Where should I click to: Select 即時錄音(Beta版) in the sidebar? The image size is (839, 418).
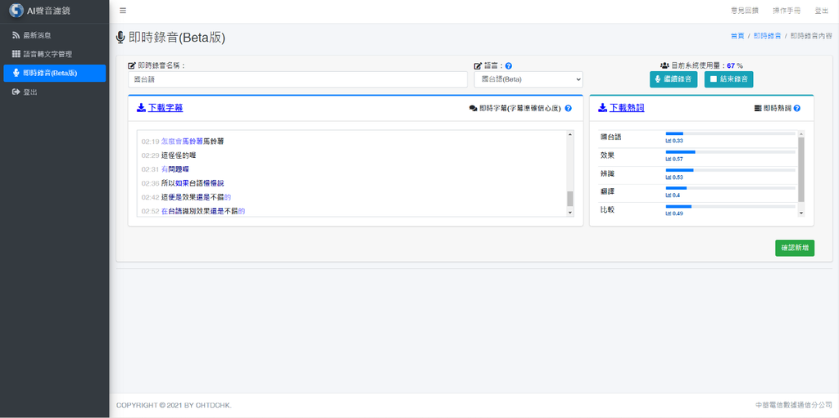pyautogui.click(x=55, y=74)
